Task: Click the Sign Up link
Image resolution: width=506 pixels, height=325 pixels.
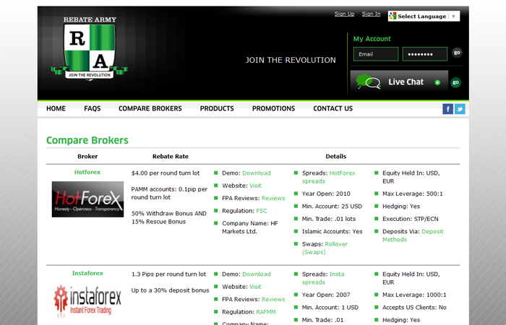Action: (x=344, y=14)
